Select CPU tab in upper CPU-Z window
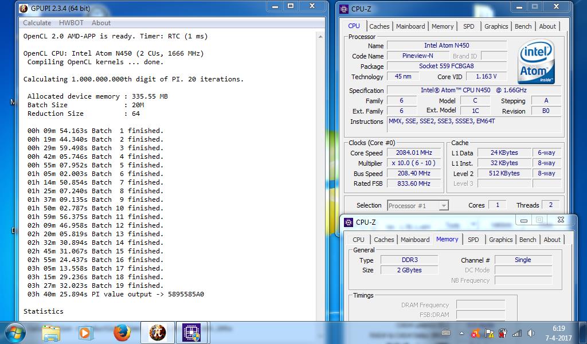 pos(354,26)
